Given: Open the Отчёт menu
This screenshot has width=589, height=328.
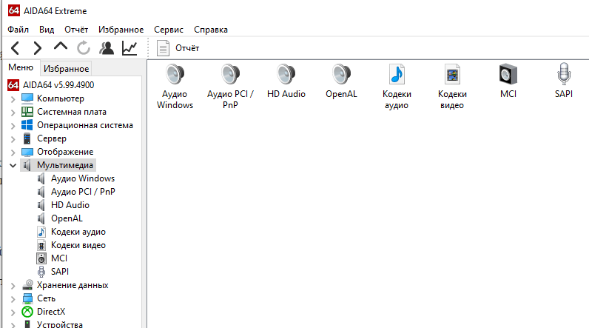Looking at the screenshot, I should coord(76,30).
